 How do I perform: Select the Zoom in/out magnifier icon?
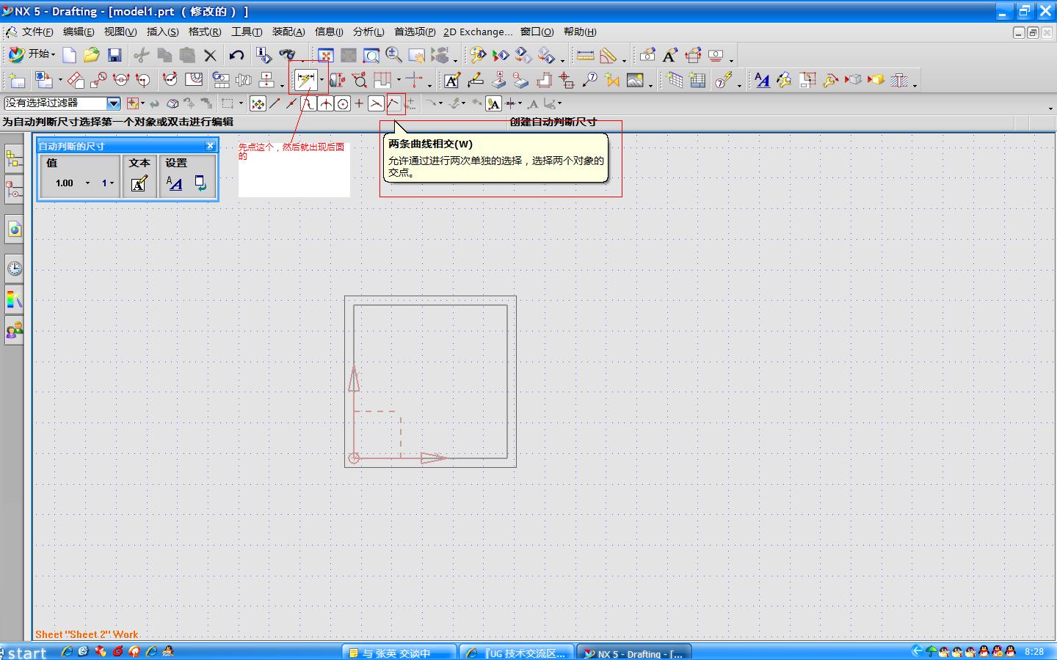(394, 55)
